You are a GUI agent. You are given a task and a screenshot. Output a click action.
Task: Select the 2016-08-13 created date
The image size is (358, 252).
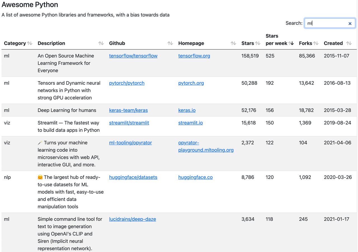[x=337, y=83]
